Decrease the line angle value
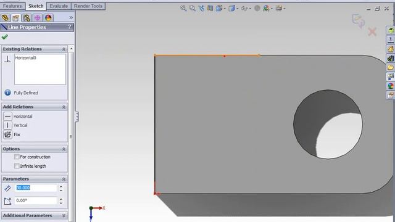 click(x=61, y=203)
